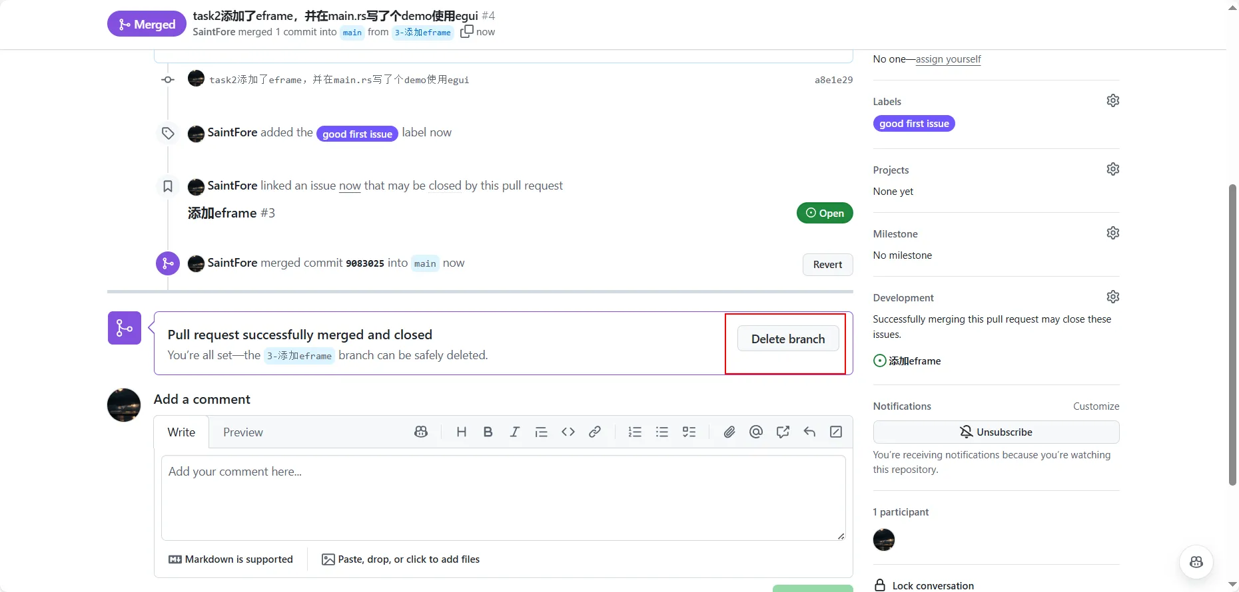Copy branch name using the copy icon

[x=467, y=31]
